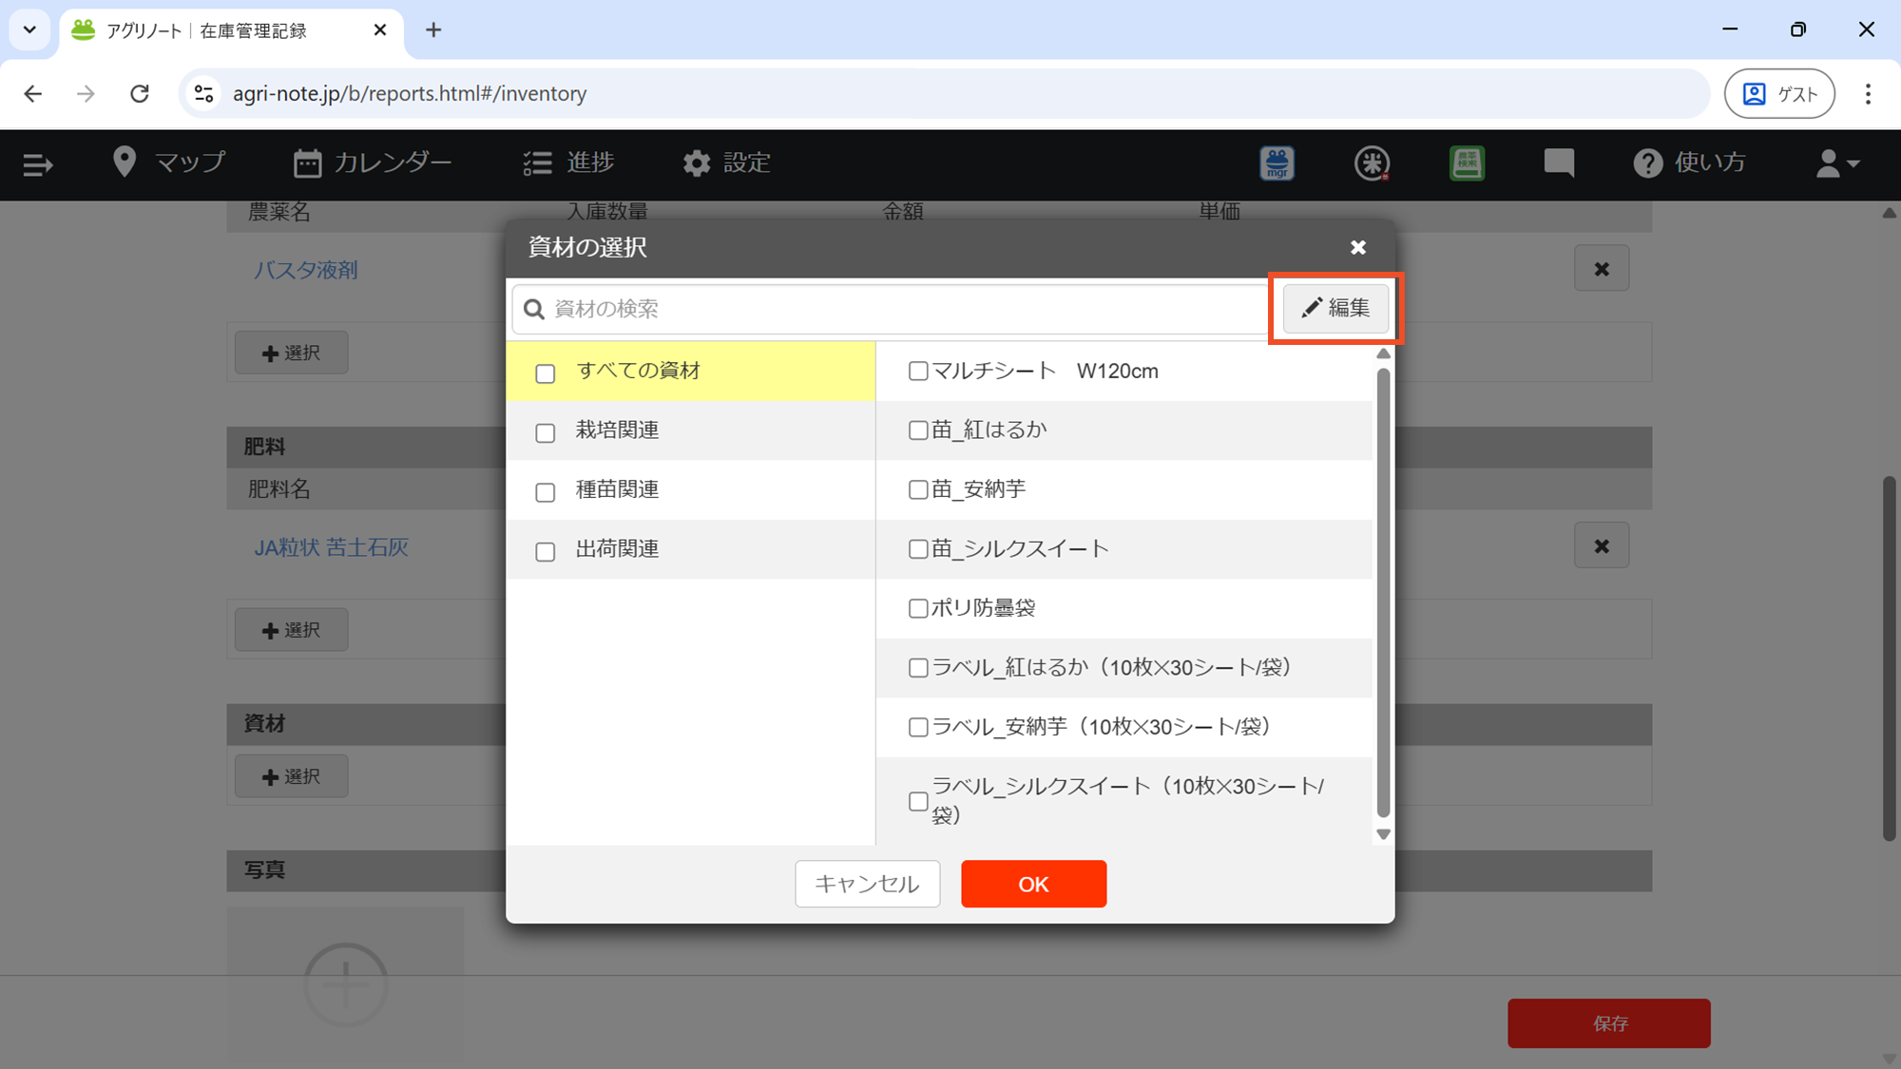Open the 使い方 help link
Image resolution: width=1901 pixels, height=1069 pixels.
coord(1689,162)
